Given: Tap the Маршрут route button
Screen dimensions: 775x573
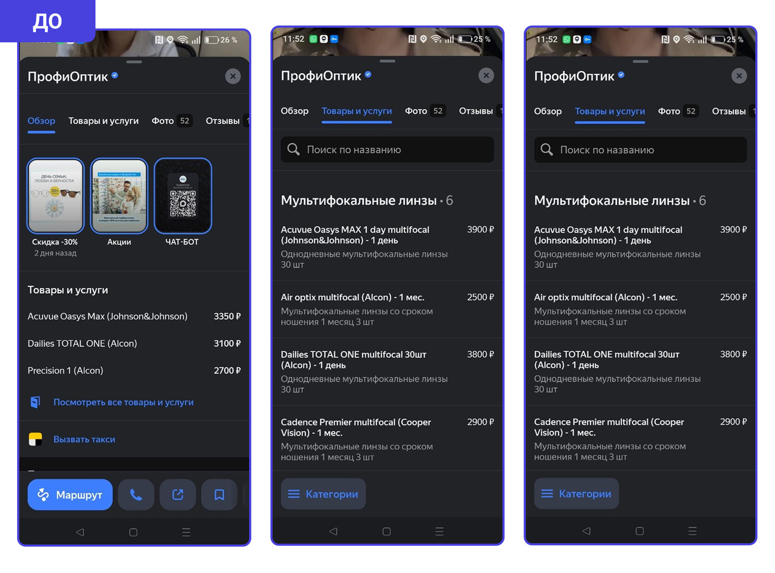Looking at the screenshot, I should coord(70,495).
